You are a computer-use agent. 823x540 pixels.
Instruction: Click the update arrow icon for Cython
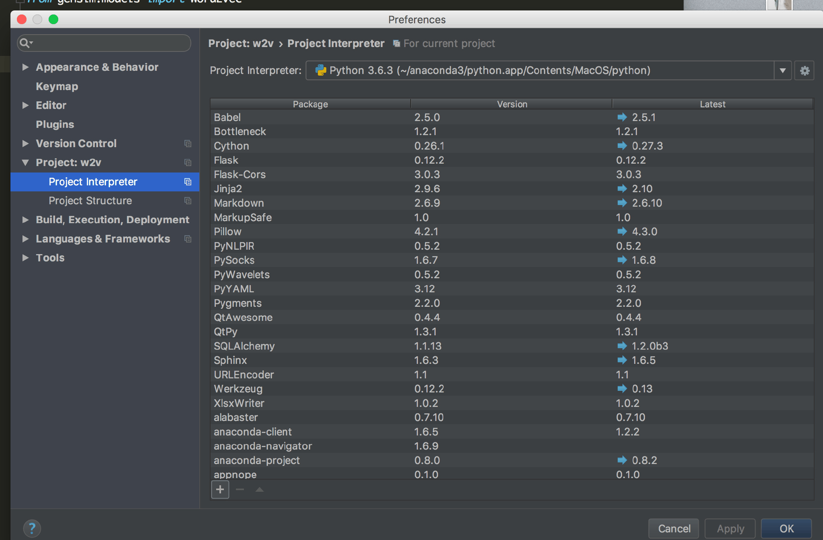[x=622, y=146]
